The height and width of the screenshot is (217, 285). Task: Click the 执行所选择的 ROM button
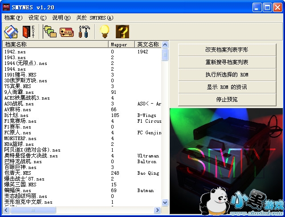tap(227, 75)
